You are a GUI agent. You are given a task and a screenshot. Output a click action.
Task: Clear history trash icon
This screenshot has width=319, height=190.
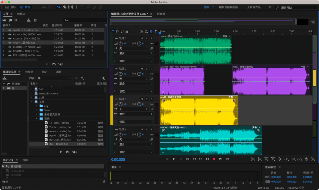click(104, 182)
